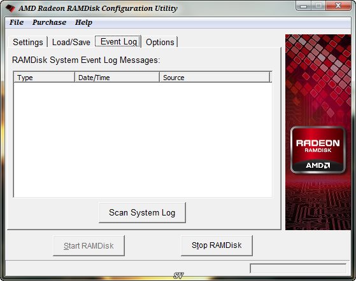This screenshot has height=281, width=356.
Task: Open the Purchase menu
Action: point(49,22)
